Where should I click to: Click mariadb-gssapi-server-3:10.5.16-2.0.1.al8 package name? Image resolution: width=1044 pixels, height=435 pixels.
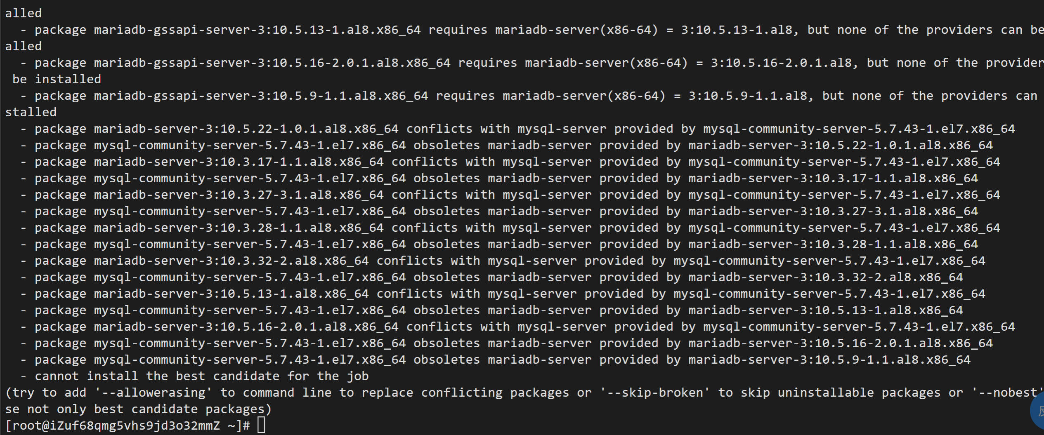272,63
